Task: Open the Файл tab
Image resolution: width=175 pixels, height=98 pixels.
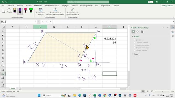Action: (4, 5)
